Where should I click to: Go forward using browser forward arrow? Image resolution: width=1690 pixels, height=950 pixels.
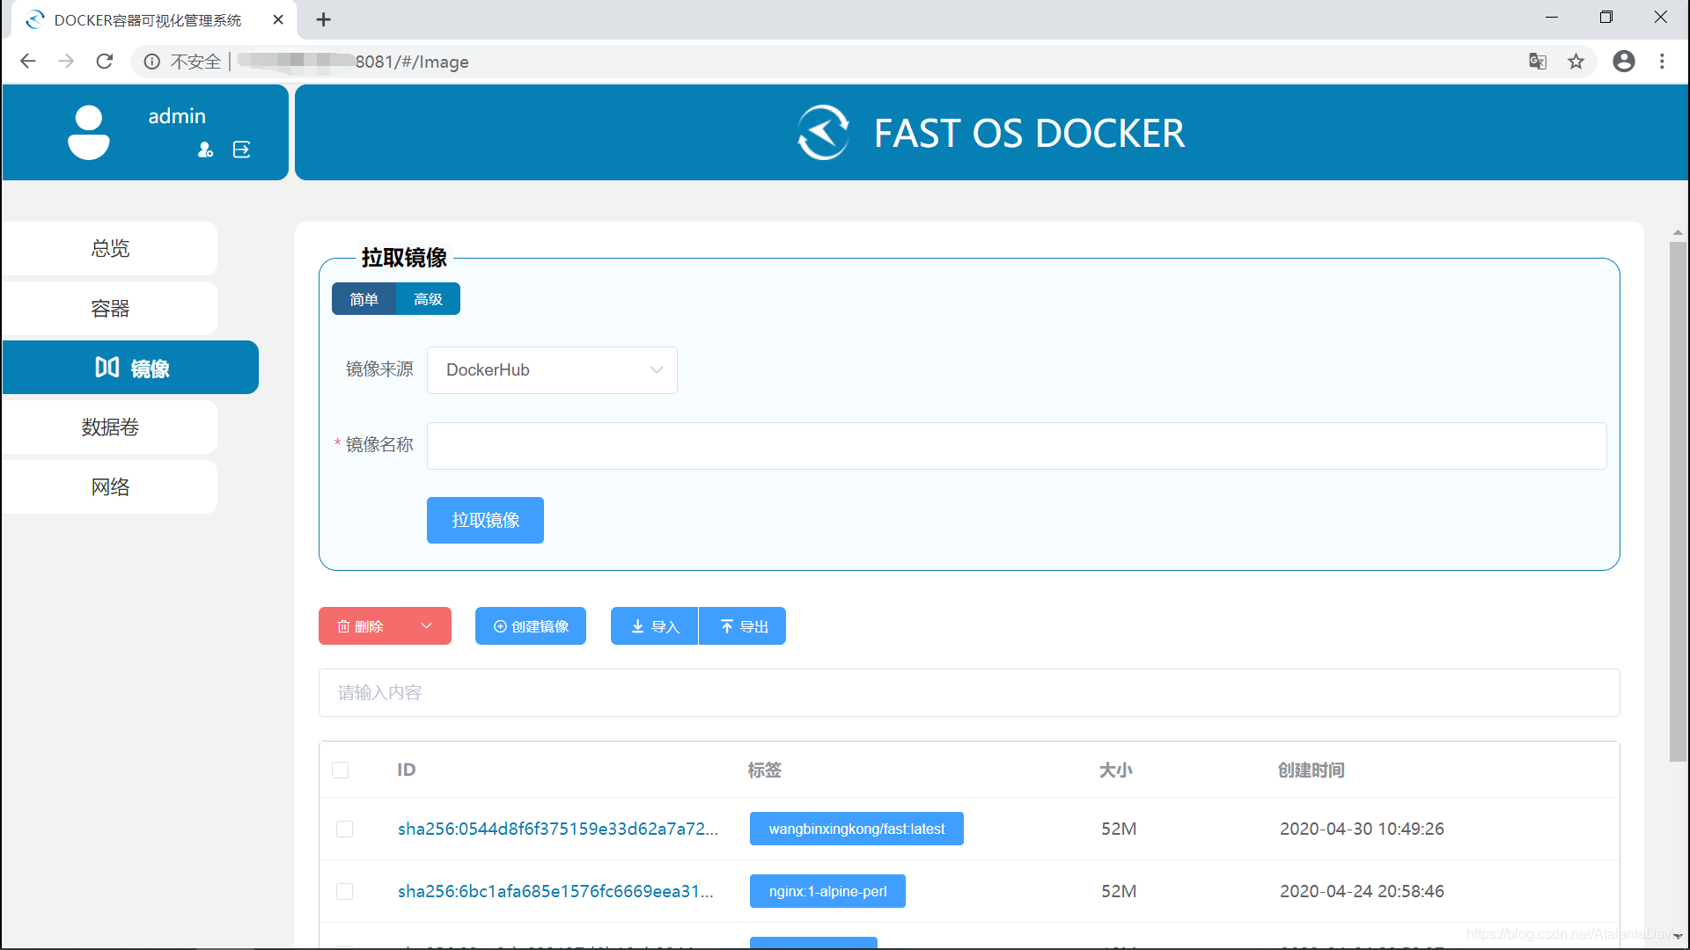(66, 62)
